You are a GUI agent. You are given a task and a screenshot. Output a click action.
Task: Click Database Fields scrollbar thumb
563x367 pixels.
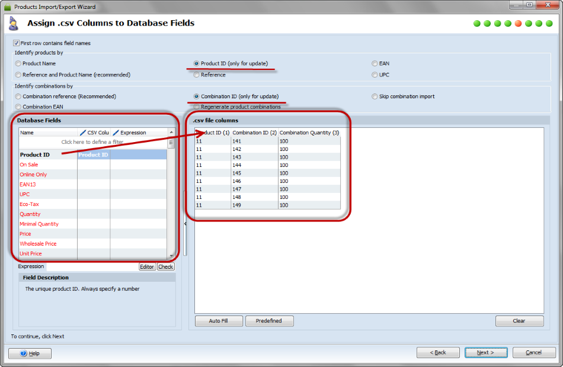171,143
